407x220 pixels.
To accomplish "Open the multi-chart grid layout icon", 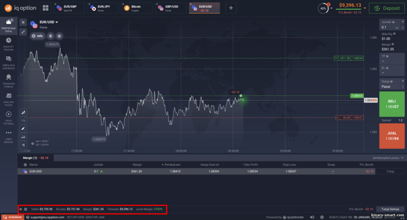I will [45, 8].
